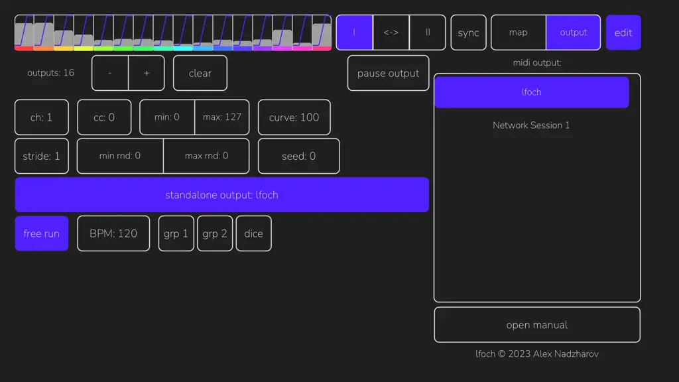Open the manual
This screenshot has width=679, height=382.
537,325
